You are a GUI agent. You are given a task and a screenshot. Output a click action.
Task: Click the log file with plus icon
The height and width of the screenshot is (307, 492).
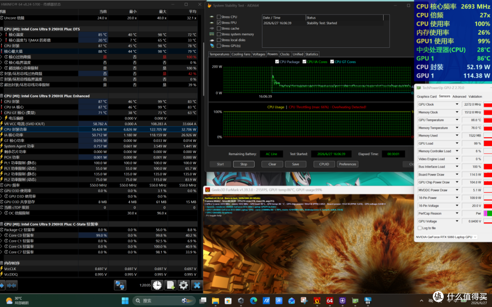click(x=170, y=285)
